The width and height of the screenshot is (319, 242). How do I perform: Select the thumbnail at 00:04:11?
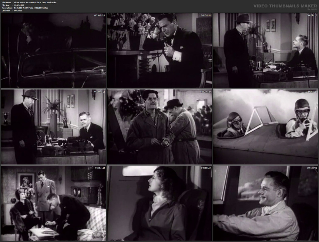159,51
